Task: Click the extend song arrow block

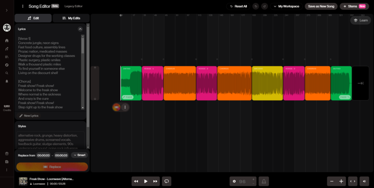Action: click(360, 83)
